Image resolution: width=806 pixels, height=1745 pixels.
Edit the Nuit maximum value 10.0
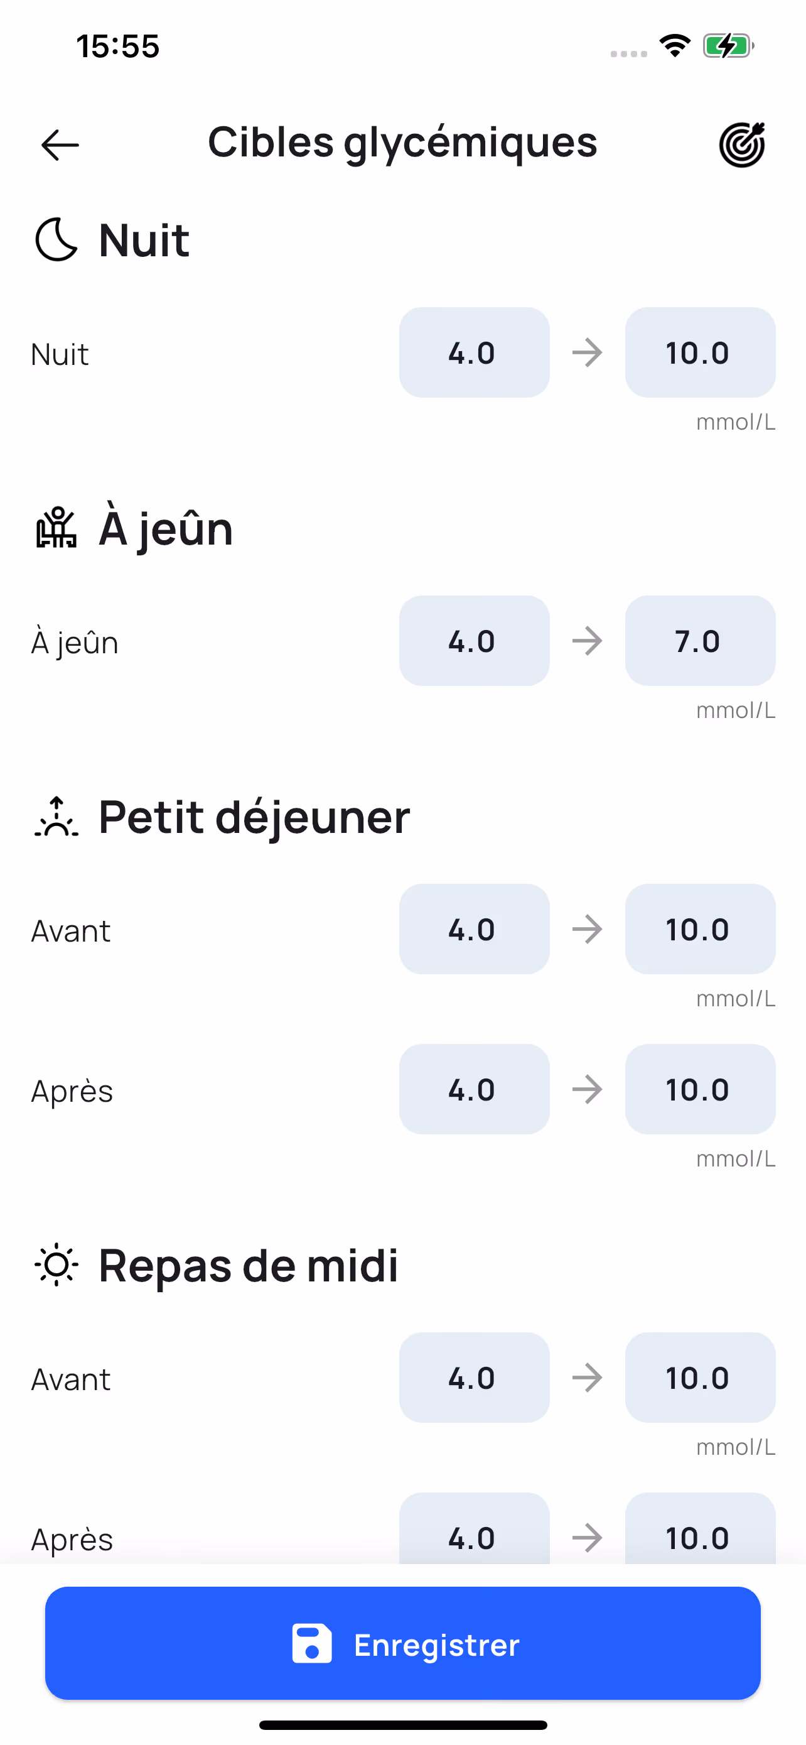(x=700, y=352)
